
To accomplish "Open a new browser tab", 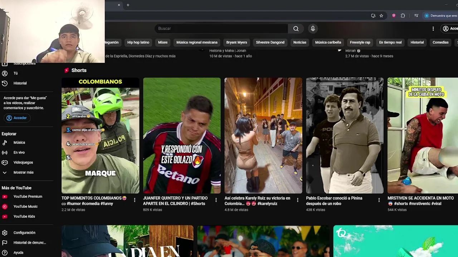I will pyautogui.click(x=128, y=5).
